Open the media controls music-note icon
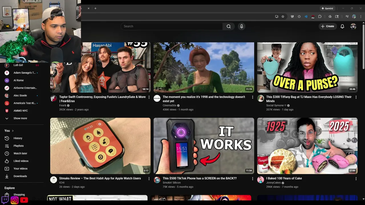Screen dimensions: 365x205 [x=347, y=17]
